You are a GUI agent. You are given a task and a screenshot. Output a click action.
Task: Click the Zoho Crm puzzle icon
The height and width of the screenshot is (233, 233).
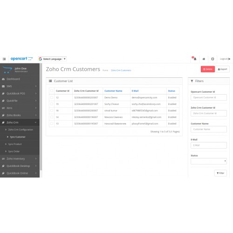pos(3,123)
